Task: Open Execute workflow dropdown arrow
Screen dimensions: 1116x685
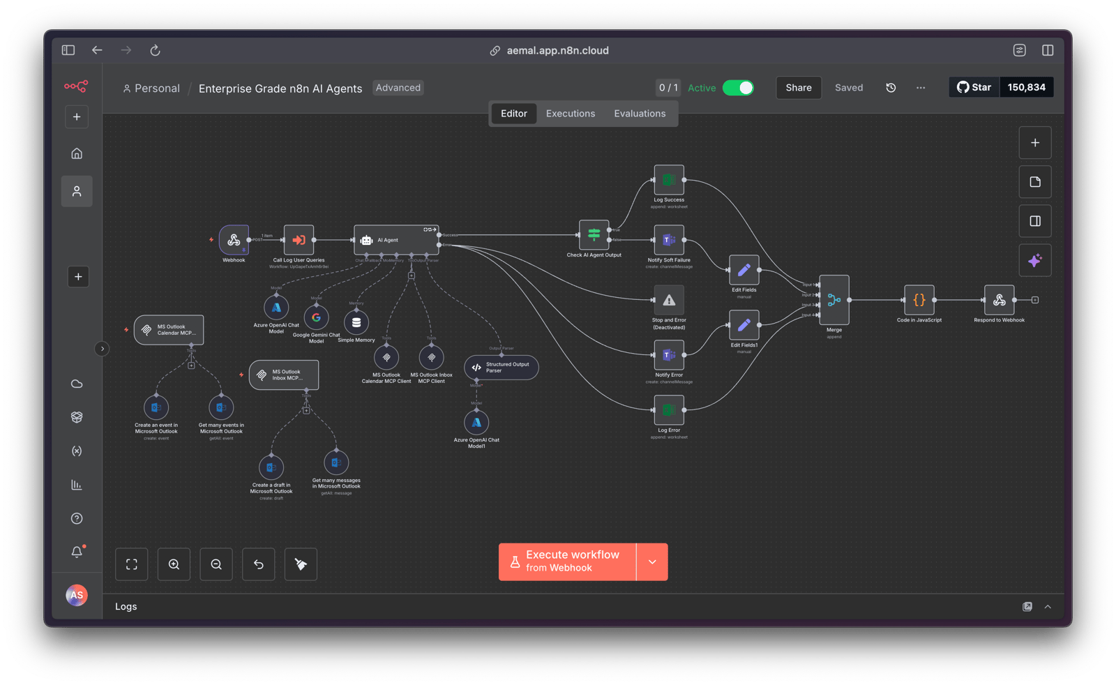Action: pyautogui.click(x=652, y=562)
